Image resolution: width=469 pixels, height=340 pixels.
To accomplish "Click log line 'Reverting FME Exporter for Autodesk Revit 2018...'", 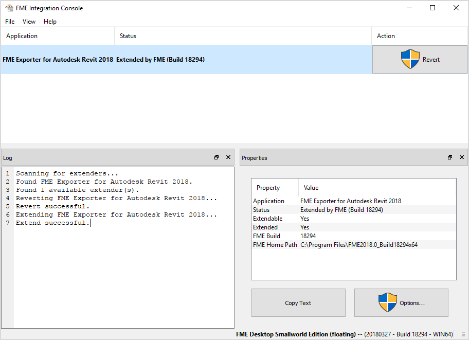I will pos(116,198).
